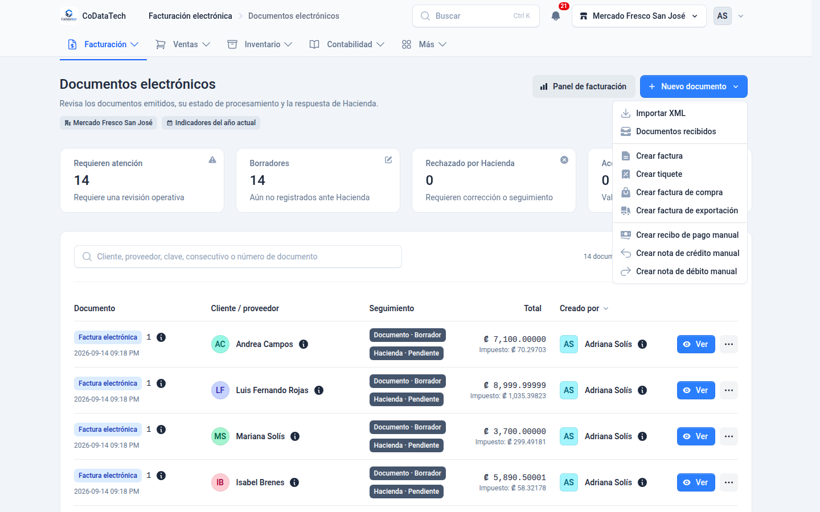Choose Crear recibo de pago manual

tap(680, 235)
